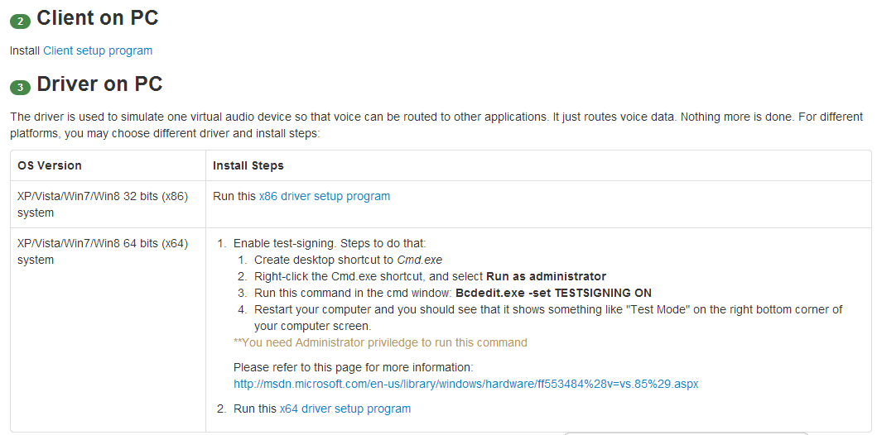The image size is (877, 435).
Task: Click the virtual audio device description paragraph
Action: tap(436, 126)
